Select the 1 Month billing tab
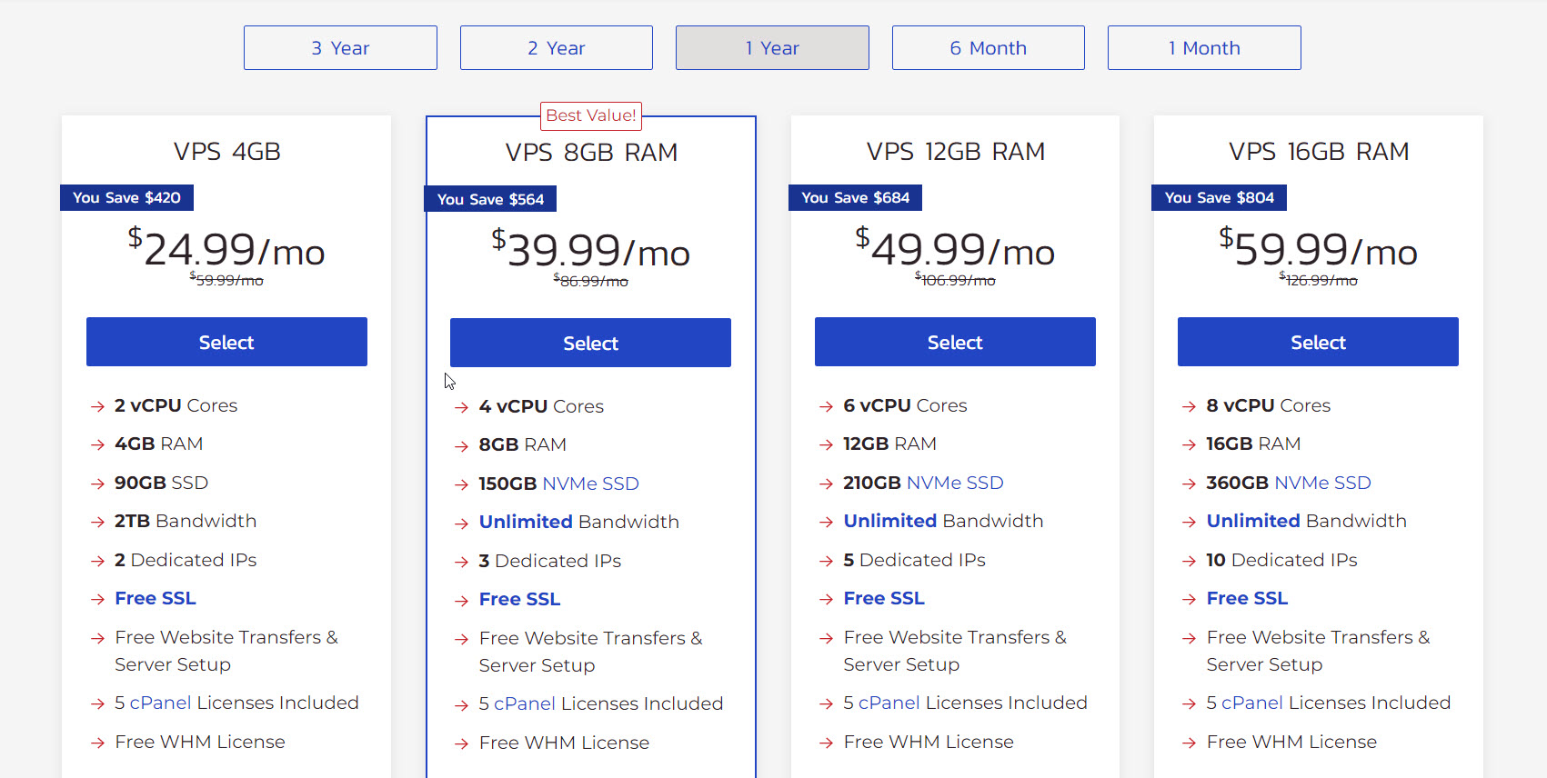Screen dimensions: 1547x778 point(1204,48)
